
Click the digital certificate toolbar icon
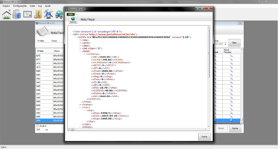27,14
